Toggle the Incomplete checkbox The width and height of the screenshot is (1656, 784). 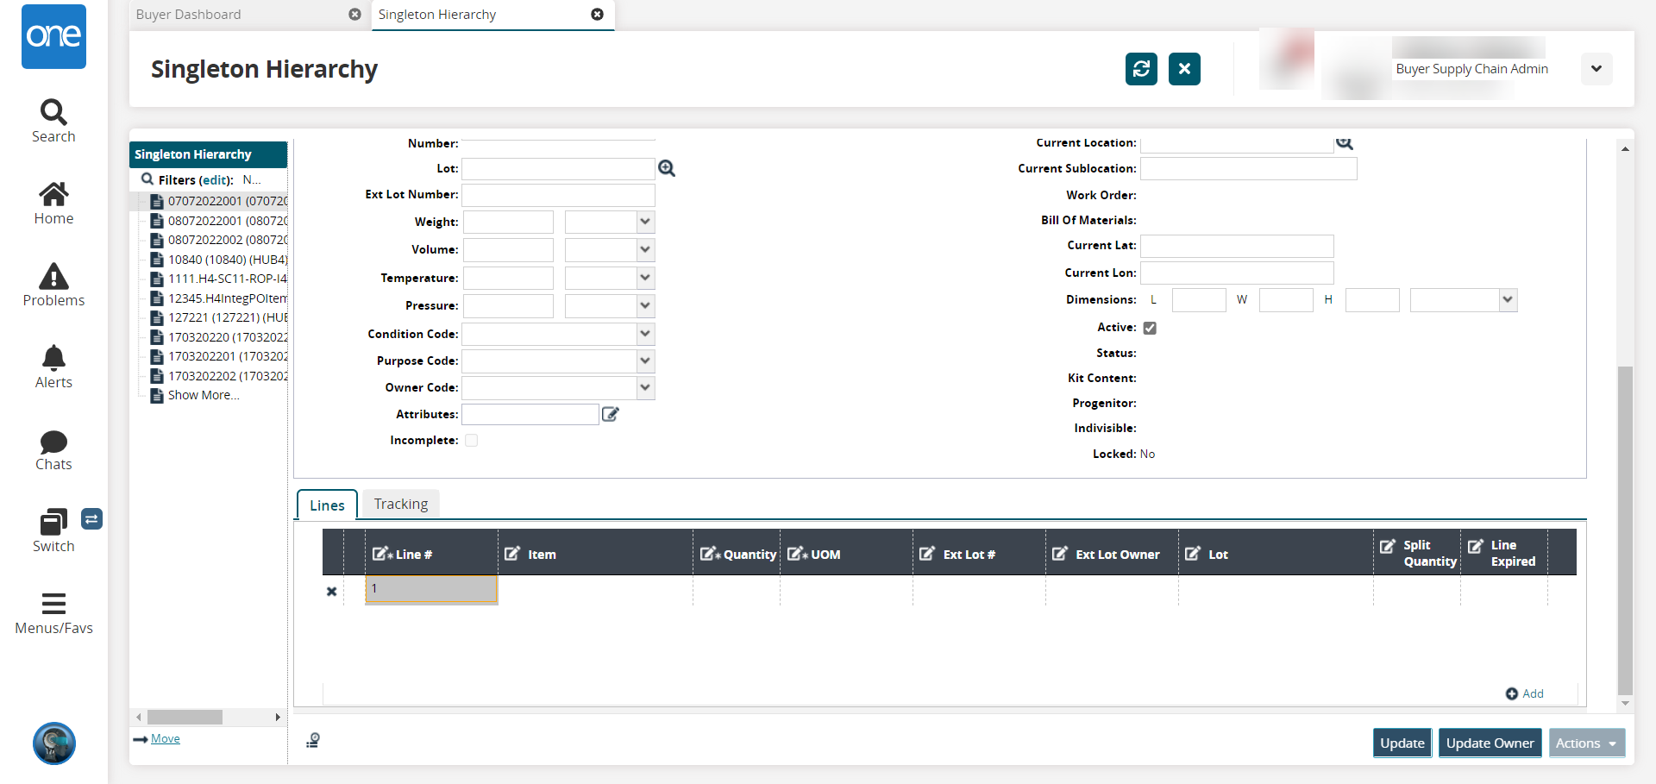pyautogui.click(x=472, y=441)
